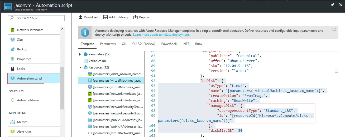
Task: Click the sidebar search box
Action: tap(36, 18)
